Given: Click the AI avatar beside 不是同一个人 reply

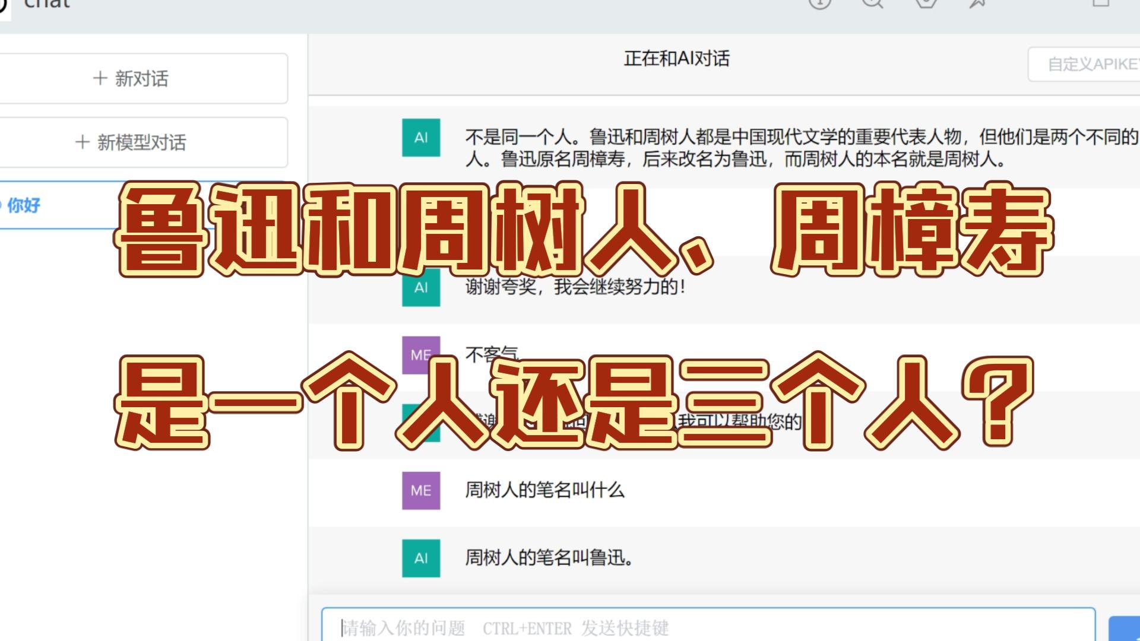Looking at the screenshot, I should 421,138.
